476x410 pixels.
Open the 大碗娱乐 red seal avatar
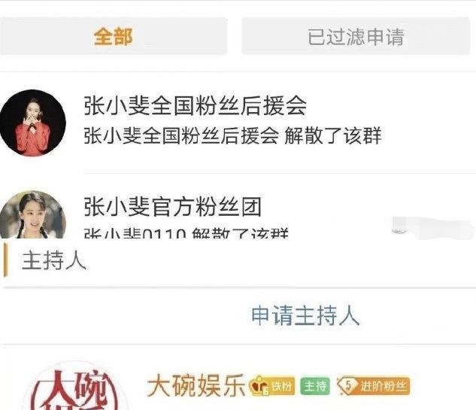76,387
